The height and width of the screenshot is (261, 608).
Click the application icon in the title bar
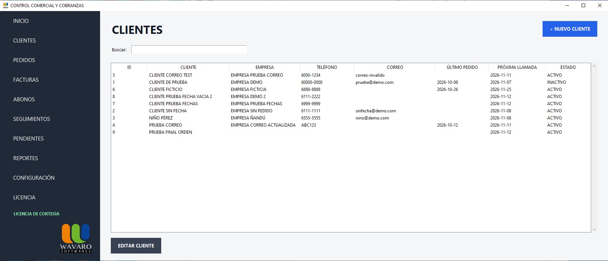5,5
